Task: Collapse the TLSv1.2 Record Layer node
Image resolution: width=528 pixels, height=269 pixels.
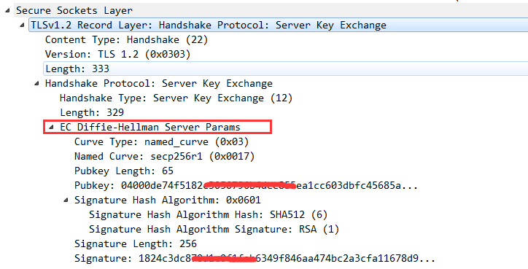Action: point(22,25)
